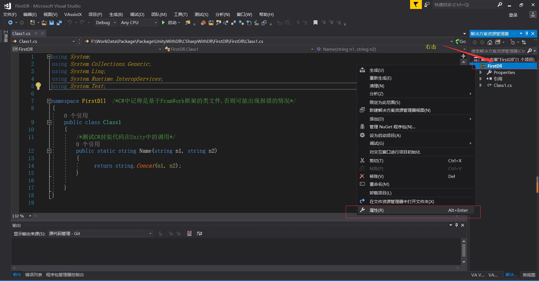This screenshot has width=539, height=281.
Task: Open the 生成(B) build menu
Action: pyautogui.click(x=116, y=14)
